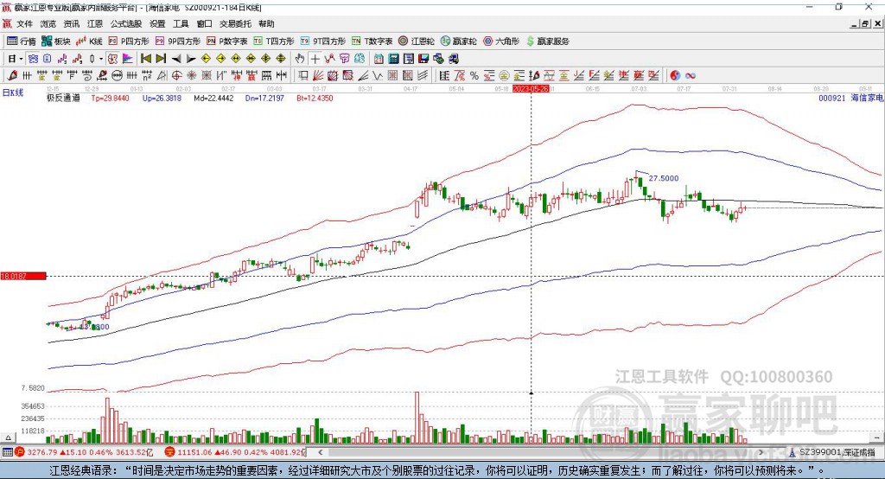Open the 公式选股 menu
The height and width of the screenshot is (479, 885).
[126, 23]
